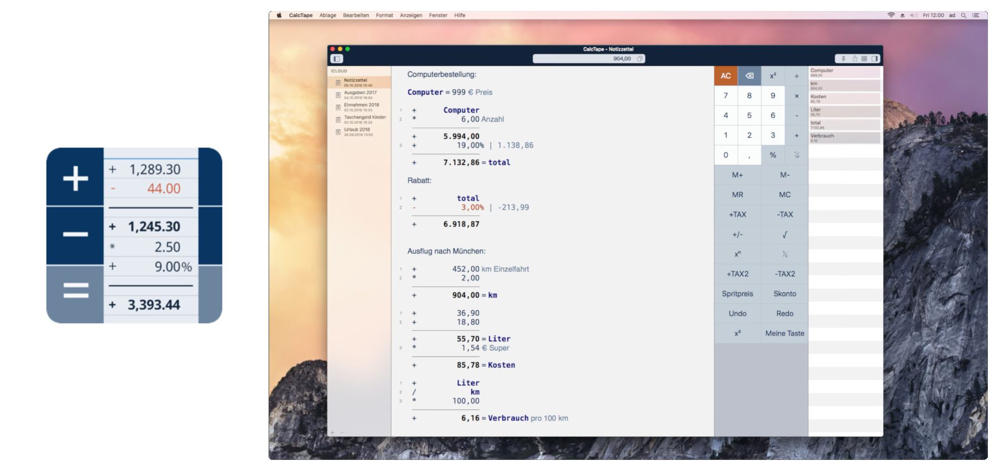
Task: Open the share icon in the toolbar
Action: [x=855, y=59]
